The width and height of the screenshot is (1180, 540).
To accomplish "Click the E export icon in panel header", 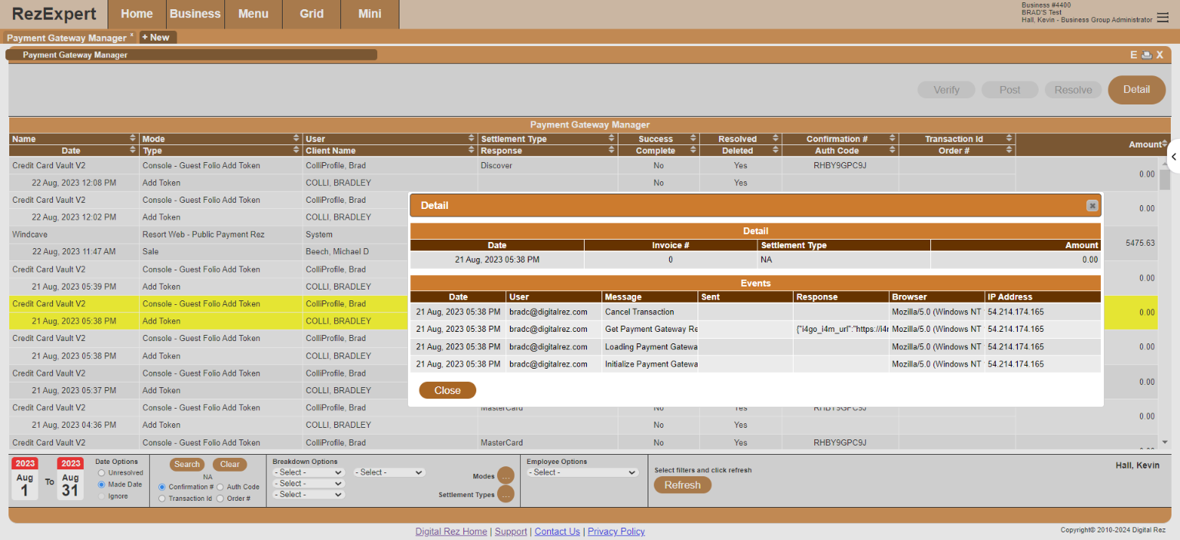I will 1133,55.
